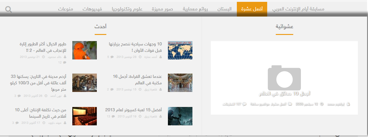The height and width of the screenshot is (137, 368).
Task: Click comment icon for عندما تعشق القراءة post
Action: tap(112, 89)
